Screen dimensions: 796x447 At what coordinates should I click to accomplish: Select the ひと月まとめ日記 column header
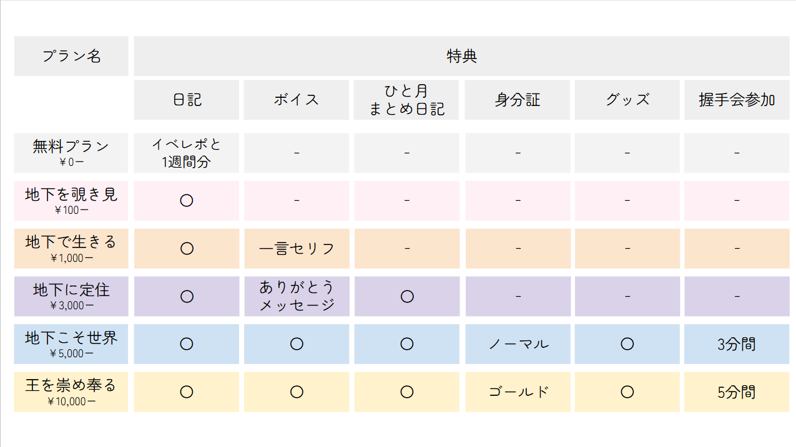click(x=406, y=100)
